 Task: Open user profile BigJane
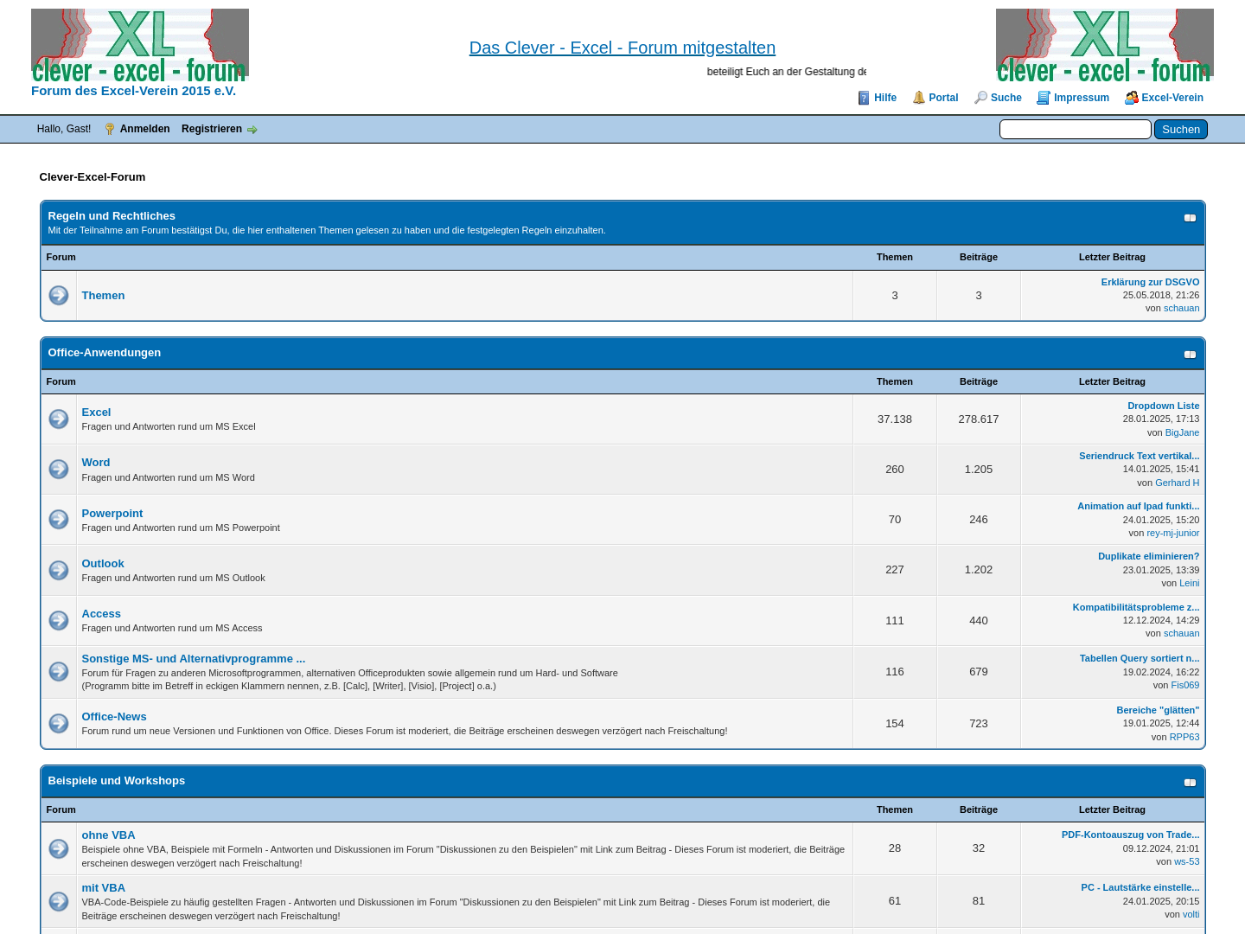[x=1182, y=432]
